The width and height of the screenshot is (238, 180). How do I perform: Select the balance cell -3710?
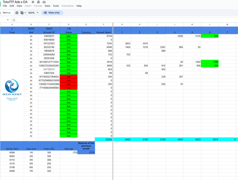(86, 152)
